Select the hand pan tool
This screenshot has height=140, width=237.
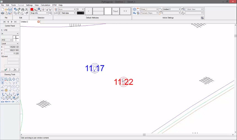(x=18, y=79)
